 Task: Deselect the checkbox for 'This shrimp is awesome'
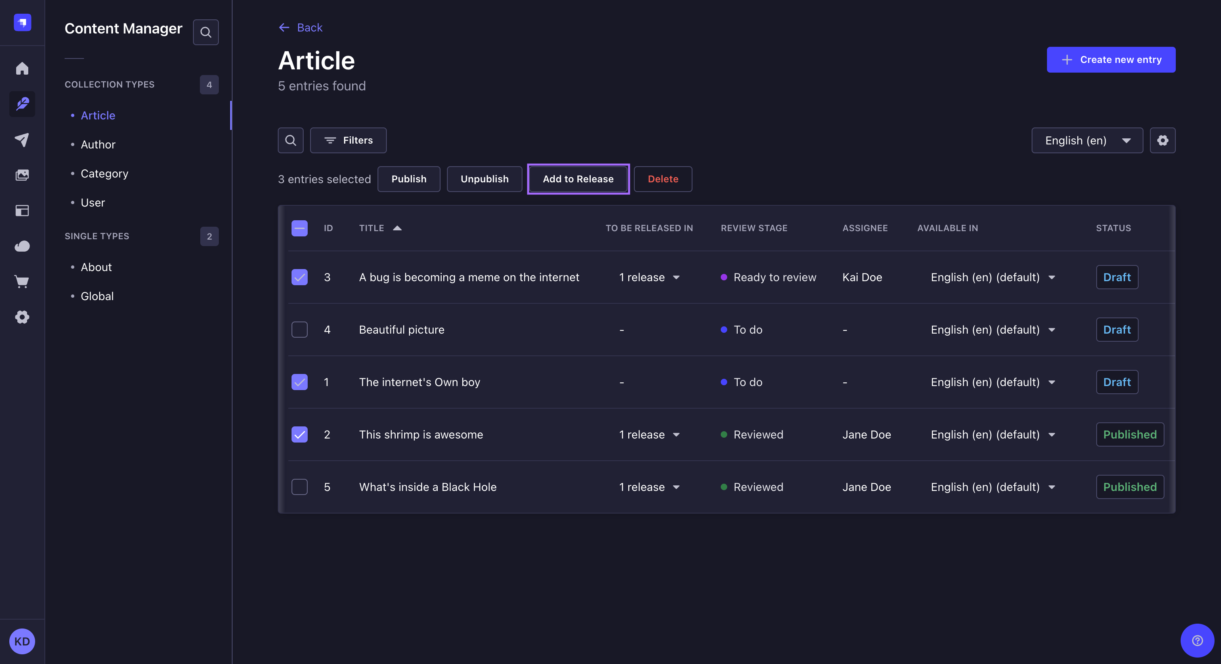click(299, 434)
